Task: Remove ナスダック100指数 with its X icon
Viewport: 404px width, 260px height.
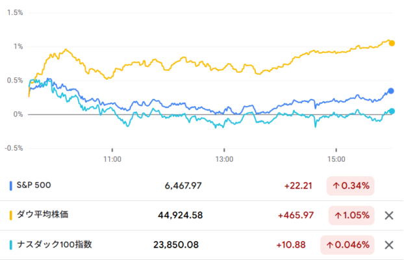Action: click(x=389, y=245)
